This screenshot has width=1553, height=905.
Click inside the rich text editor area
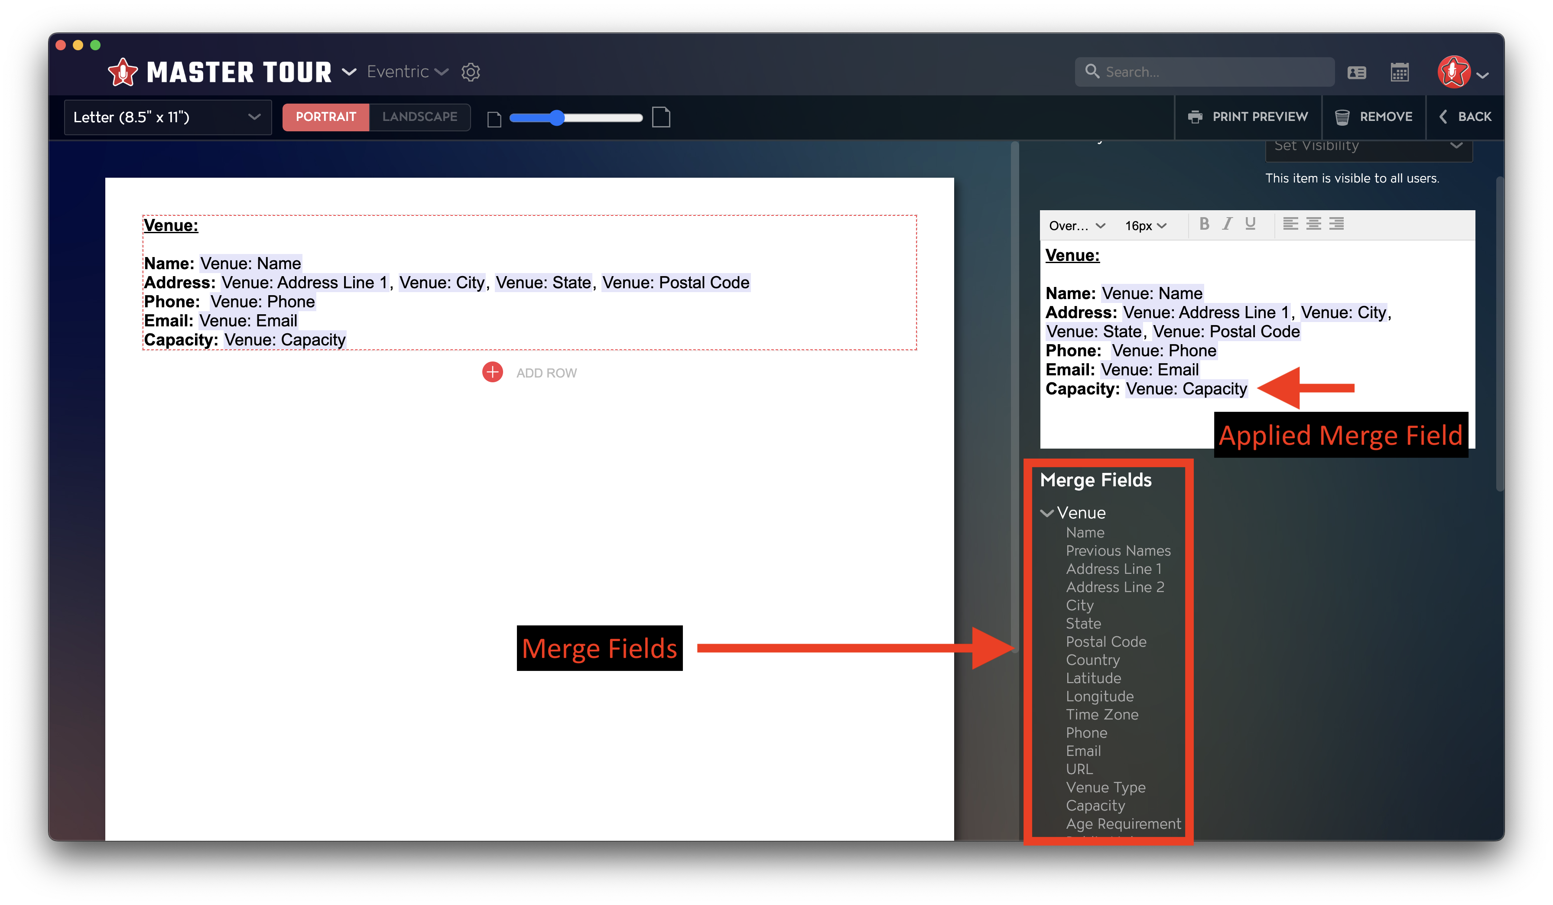[1257, 343]
